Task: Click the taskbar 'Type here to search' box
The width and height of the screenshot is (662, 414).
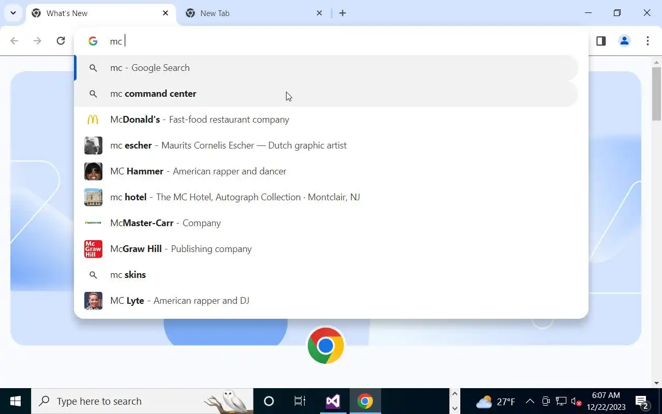Action: [142, 401]
